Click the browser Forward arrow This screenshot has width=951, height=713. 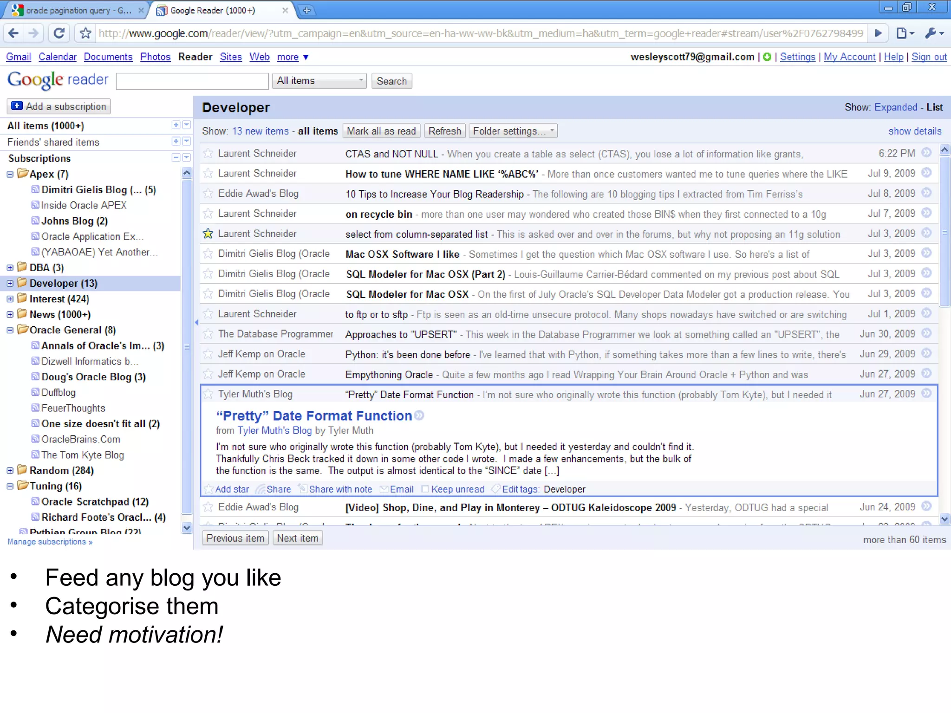pos(33,33)
